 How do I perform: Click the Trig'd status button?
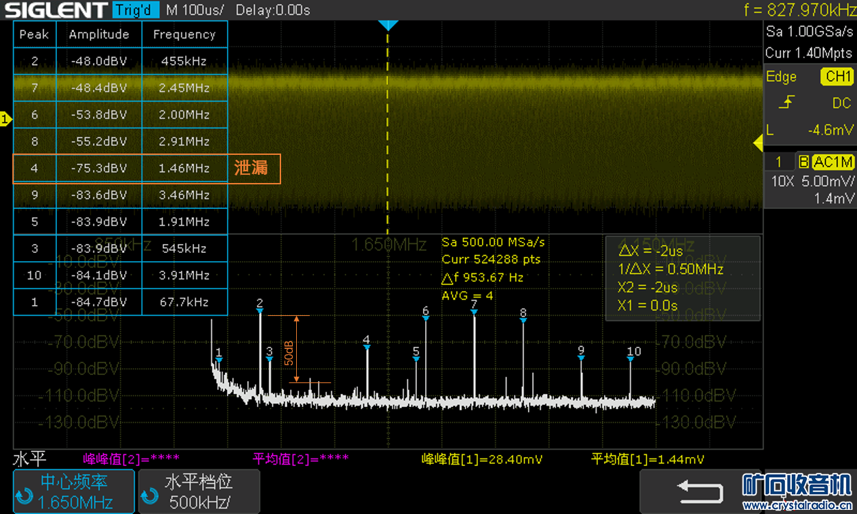(136, 10)
